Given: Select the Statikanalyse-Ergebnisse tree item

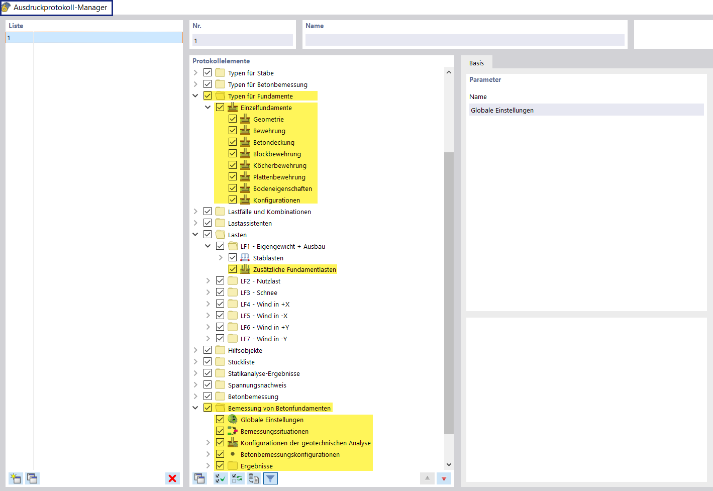Looking at the screenshot, I should (x=264, y=373).
